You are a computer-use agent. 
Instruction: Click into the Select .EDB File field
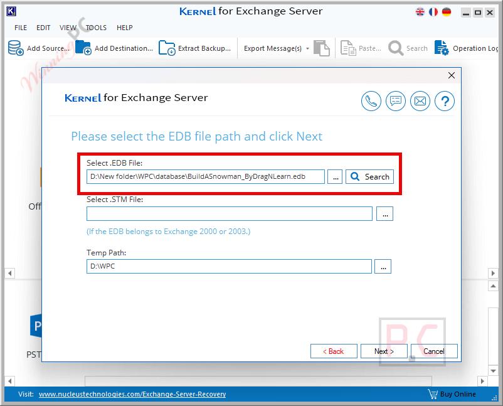(206, 177)
